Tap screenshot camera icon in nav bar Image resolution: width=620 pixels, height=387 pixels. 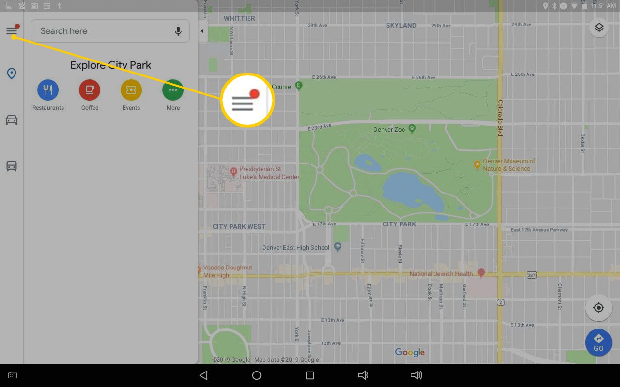[x=13, y=375]
